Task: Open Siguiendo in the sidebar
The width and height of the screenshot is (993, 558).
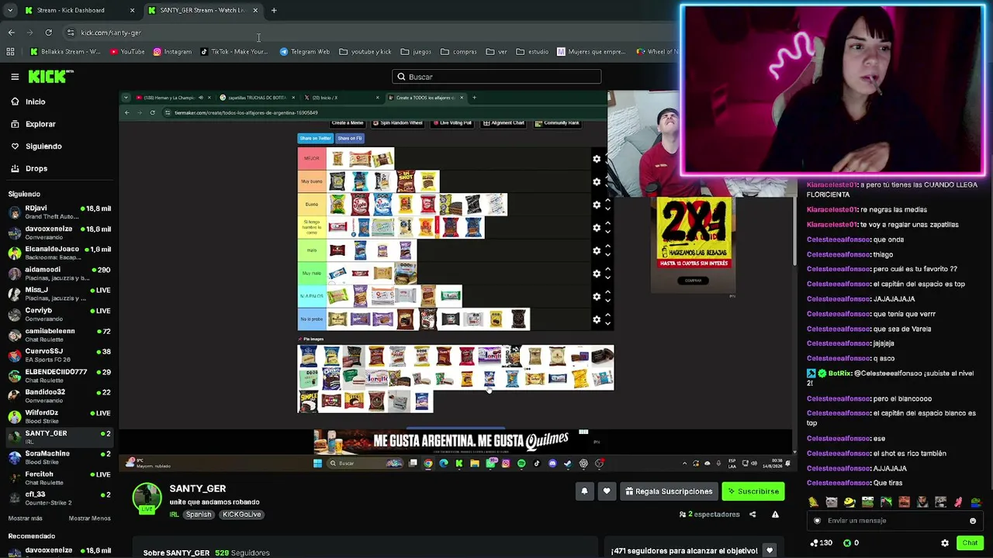Action: coord(43,146)
